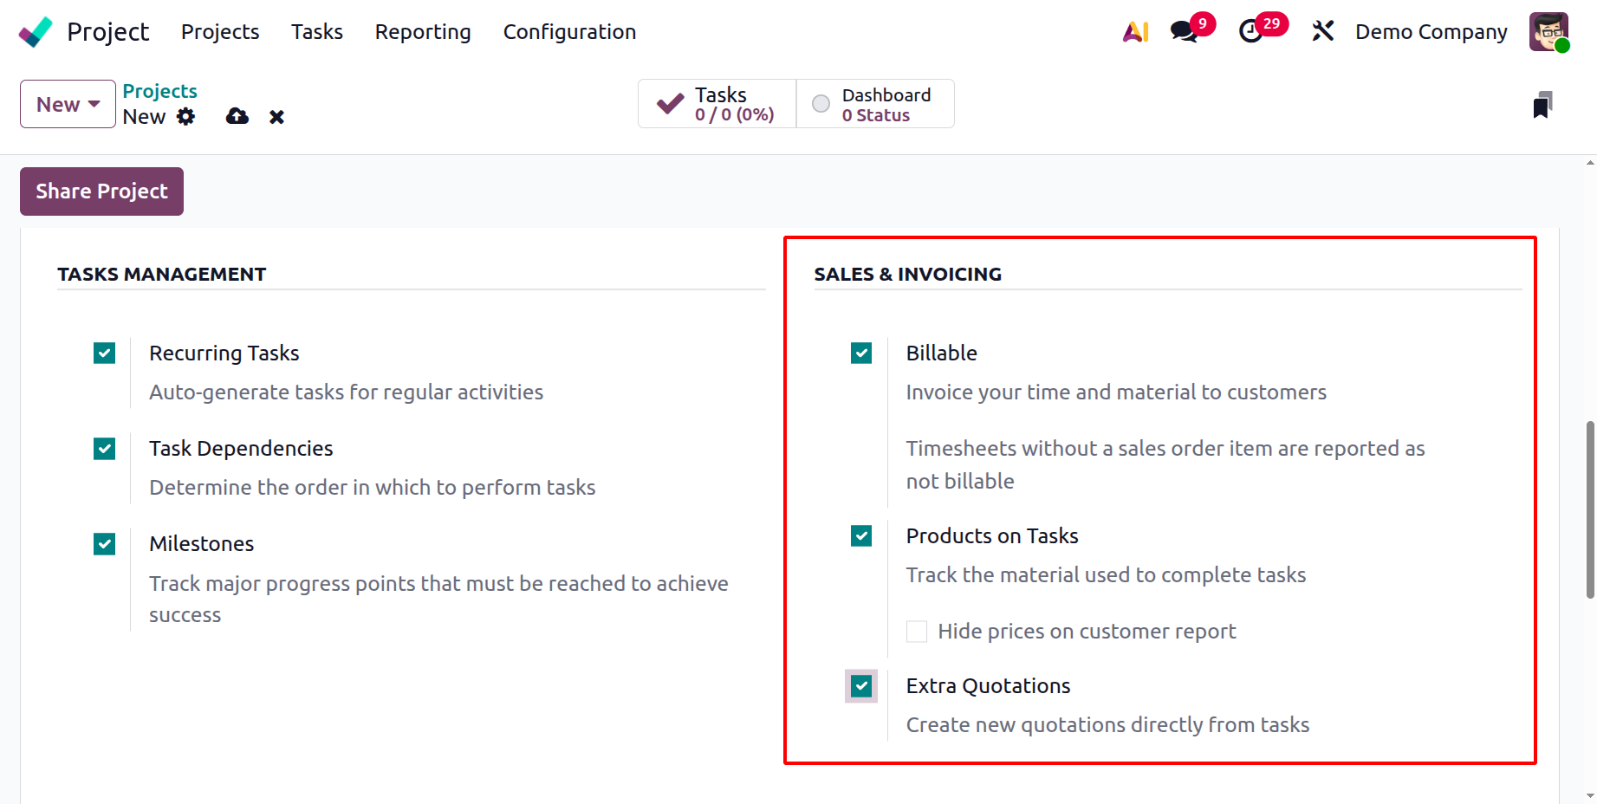Open the user avatar menu
1597x804 pixels.
click(x=1548, y=32)
